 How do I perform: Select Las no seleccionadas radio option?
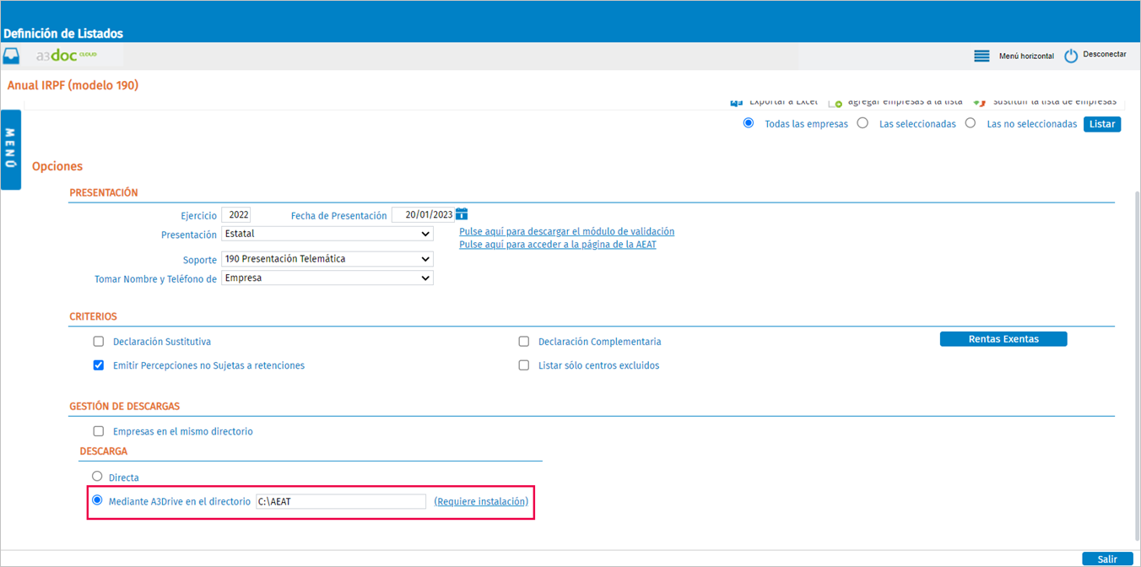click(971, 123)
